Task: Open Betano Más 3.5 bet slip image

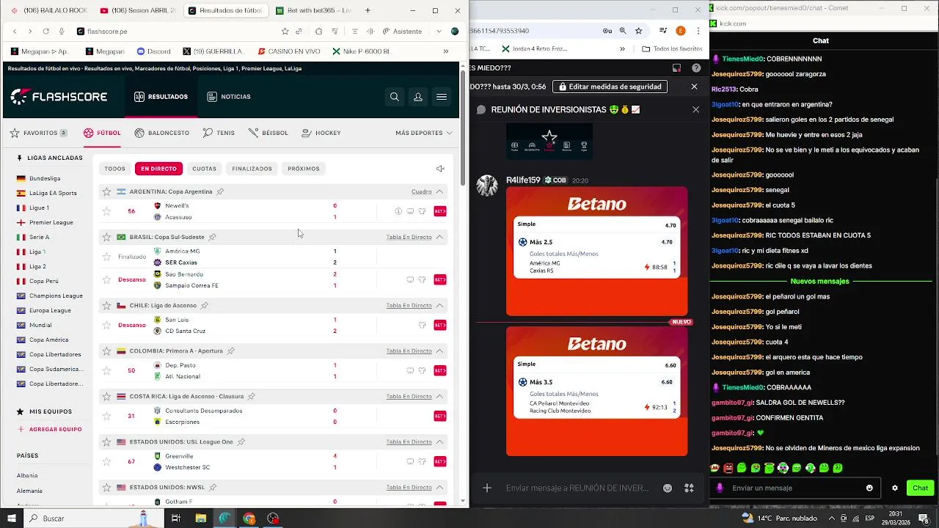Action: pyautogui.click(x=596, y=392)
